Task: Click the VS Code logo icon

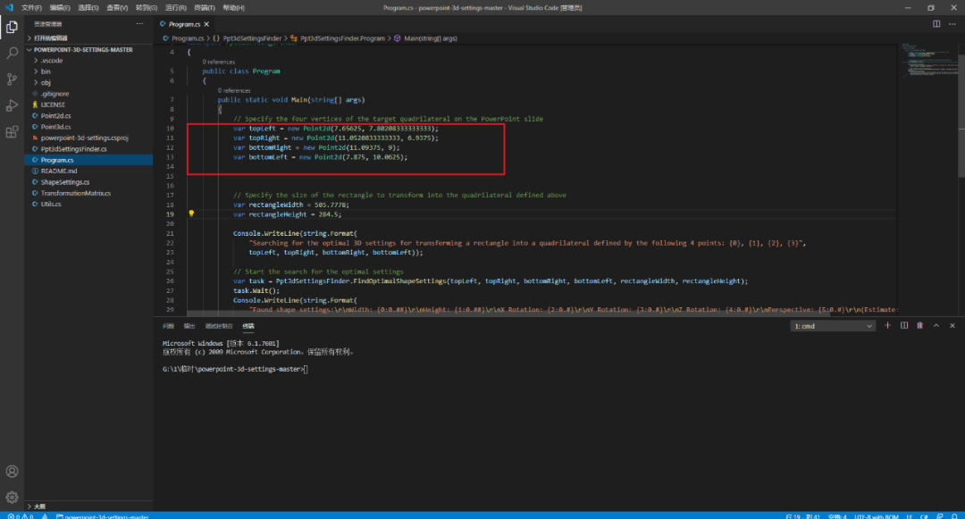Action: 9,7
